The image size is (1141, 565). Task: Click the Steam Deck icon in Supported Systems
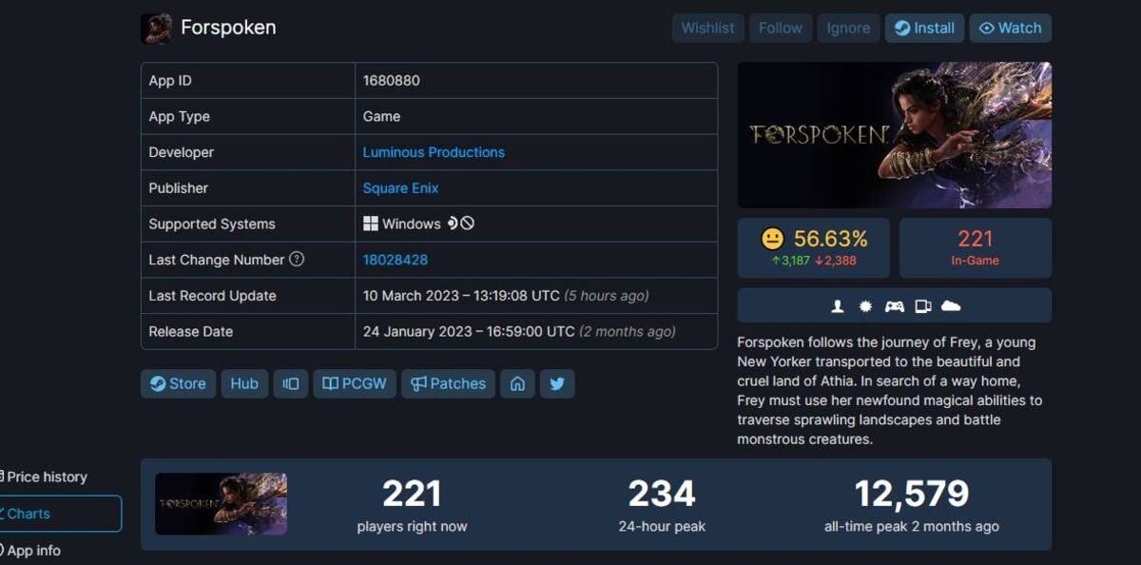453,224
